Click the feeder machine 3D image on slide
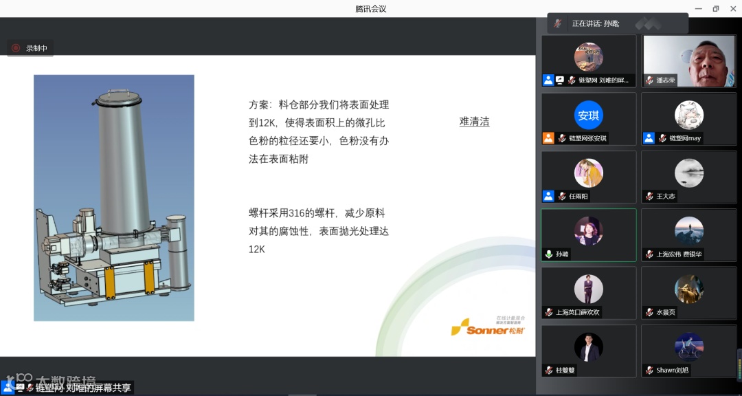Screen dimensions: 742x396 (114, 198)
